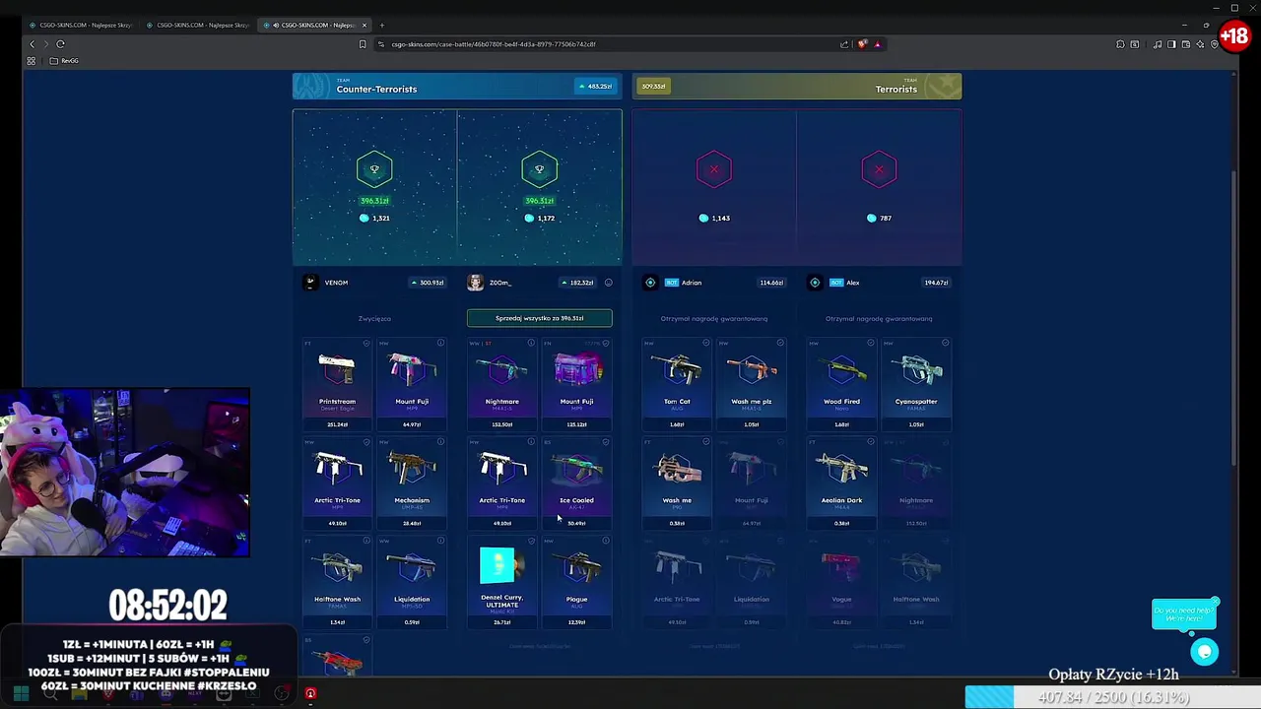
Task: Open the RevGG bookmarks folder
Action: point(65,61)
